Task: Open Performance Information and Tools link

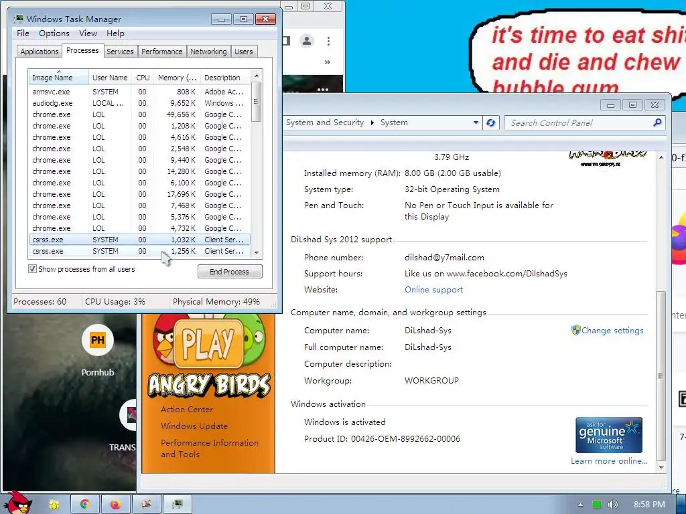Action: coord(210,448)
